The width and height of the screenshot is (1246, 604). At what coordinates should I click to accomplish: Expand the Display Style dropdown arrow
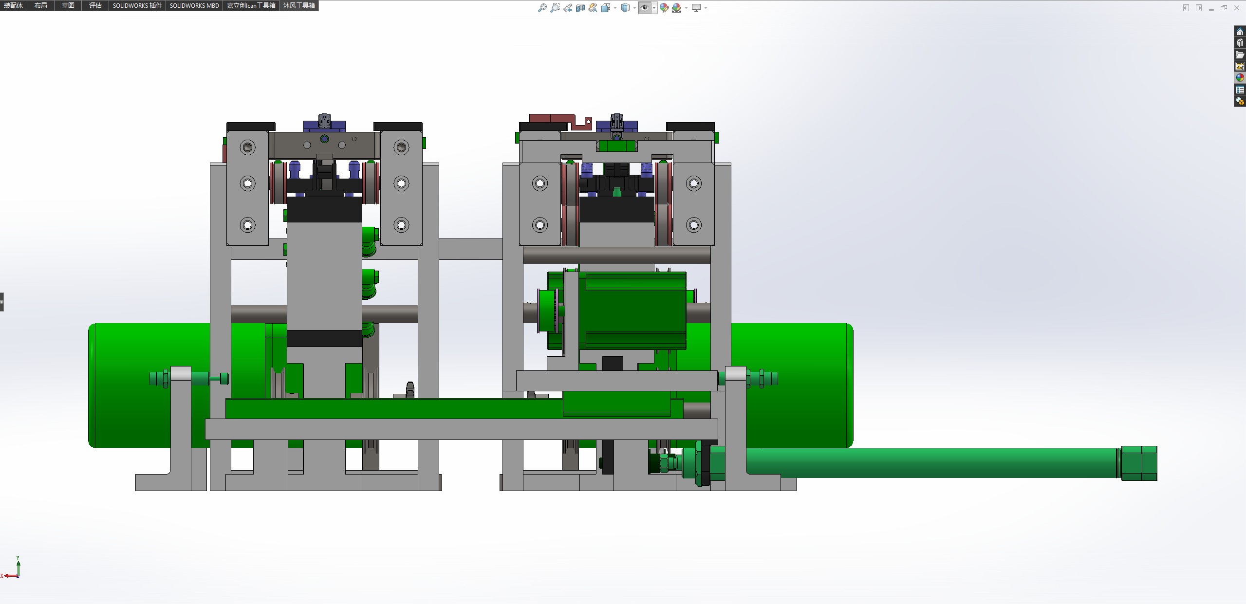(634, 8)
